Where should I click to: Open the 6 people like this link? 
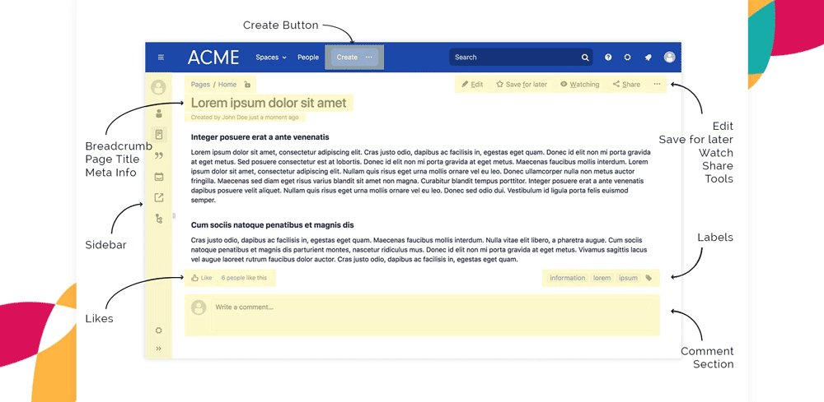pyautogui.click(x=244, y=278)
